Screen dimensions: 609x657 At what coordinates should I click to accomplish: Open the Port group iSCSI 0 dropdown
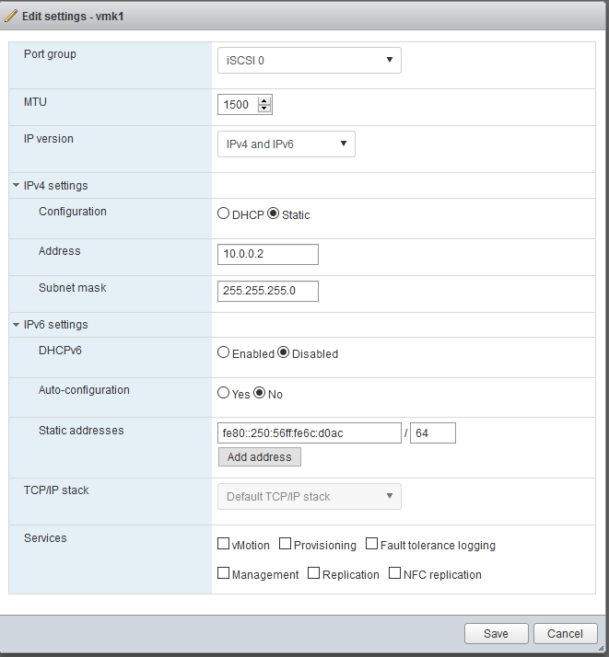pyautogui.click(x=310, y=61)
